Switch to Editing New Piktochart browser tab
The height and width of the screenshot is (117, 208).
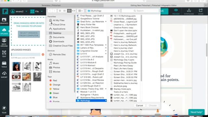click(x=153, y=5)
